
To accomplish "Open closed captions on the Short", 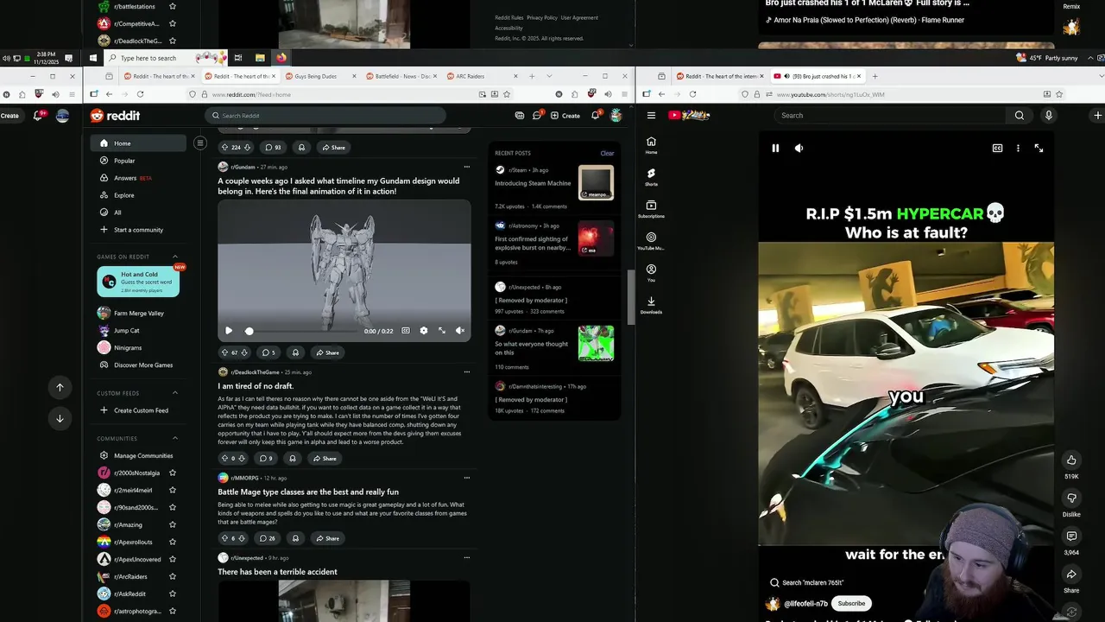I will [997, 148].
